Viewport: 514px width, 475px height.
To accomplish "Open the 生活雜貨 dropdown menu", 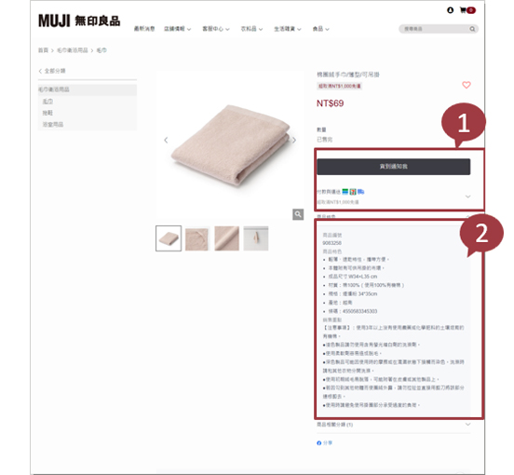I will tap(288, 29).
